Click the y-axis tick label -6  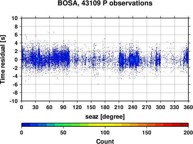15,84
